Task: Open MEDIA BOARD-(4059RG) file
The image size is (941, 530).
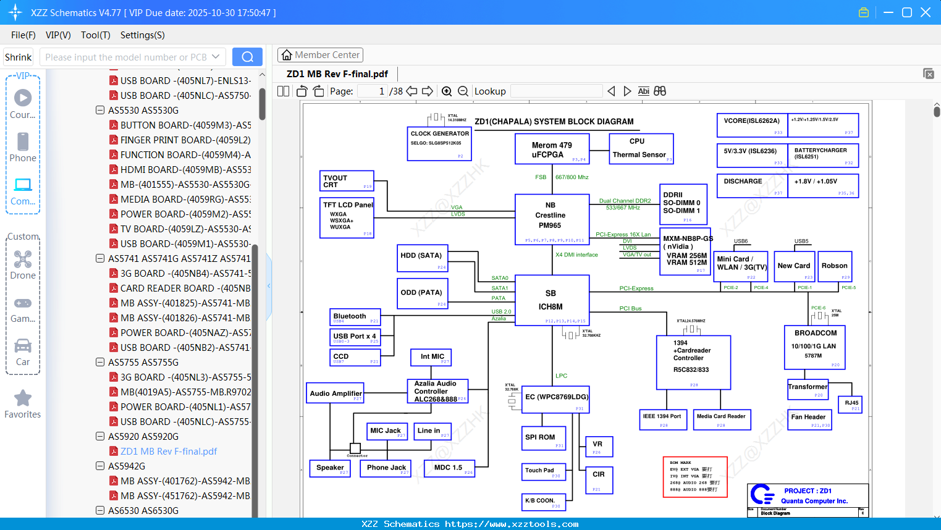Action: (x=185, y=199)
